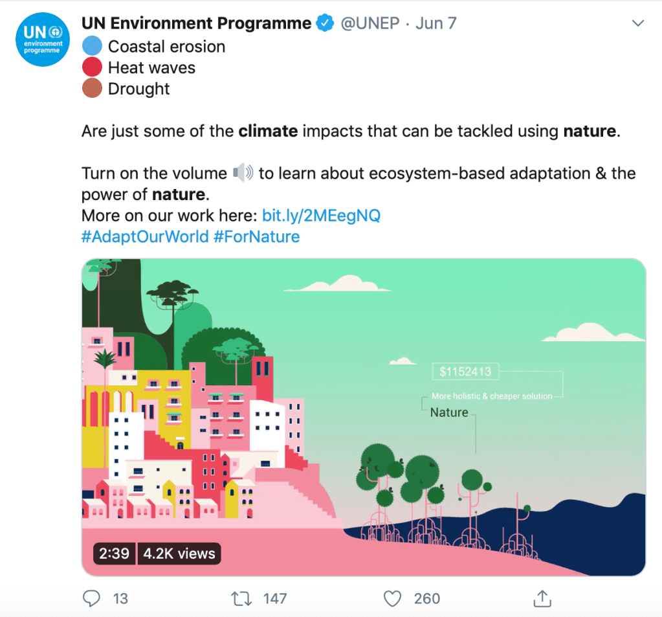The height and width of the screenshot is (617, 662).
Task: Expand the tweet options chevron menu
Action: [x=638, y=23]
